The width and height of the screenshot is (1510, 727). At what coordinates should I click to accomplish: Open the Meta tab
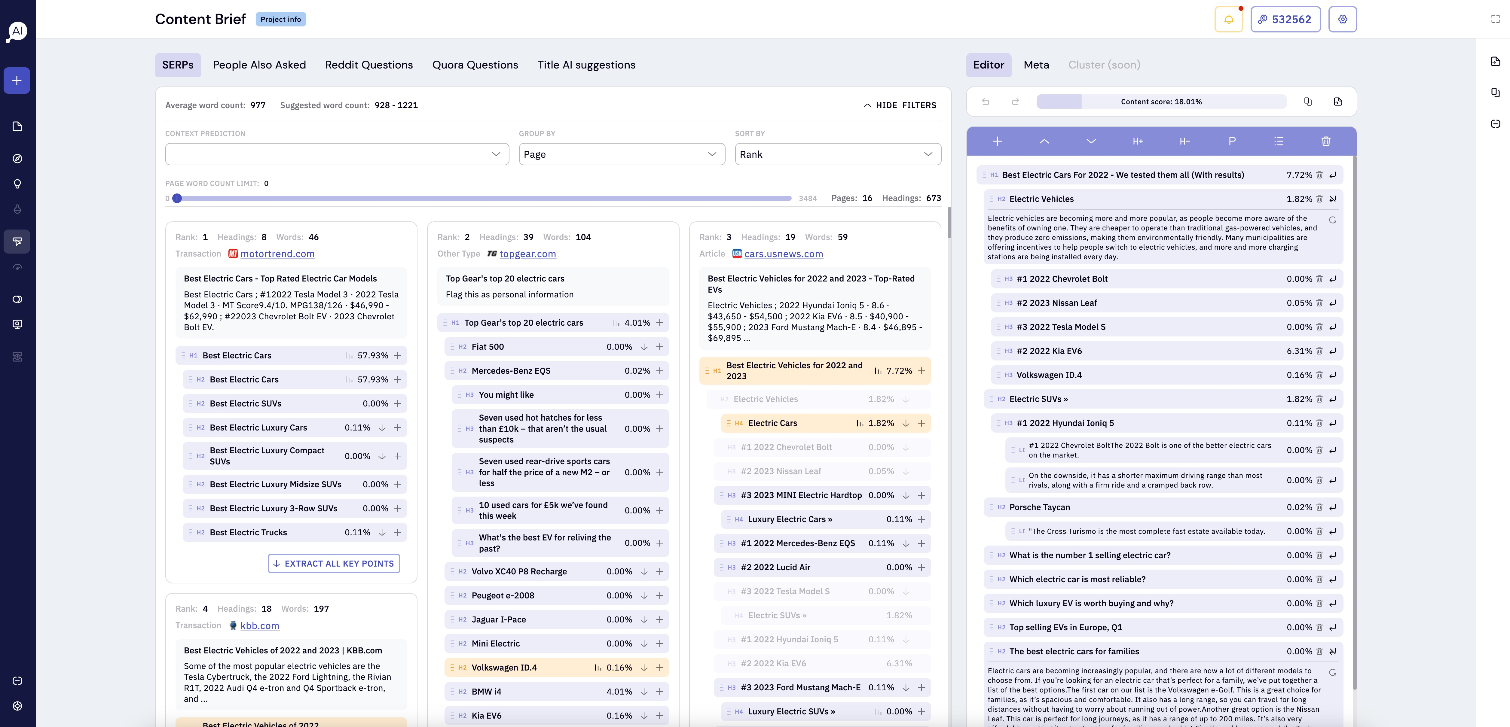pyautogui.click(x=1036, y=65)
